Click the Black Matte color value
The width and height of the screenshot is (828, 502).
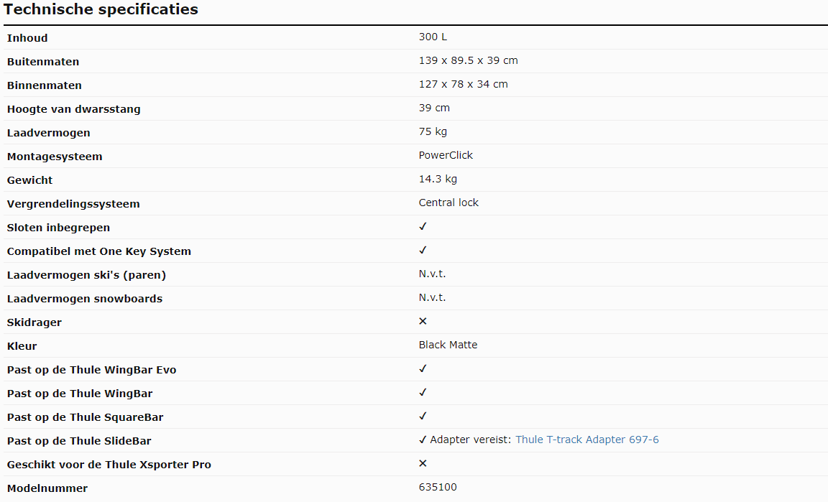[448, 345]
